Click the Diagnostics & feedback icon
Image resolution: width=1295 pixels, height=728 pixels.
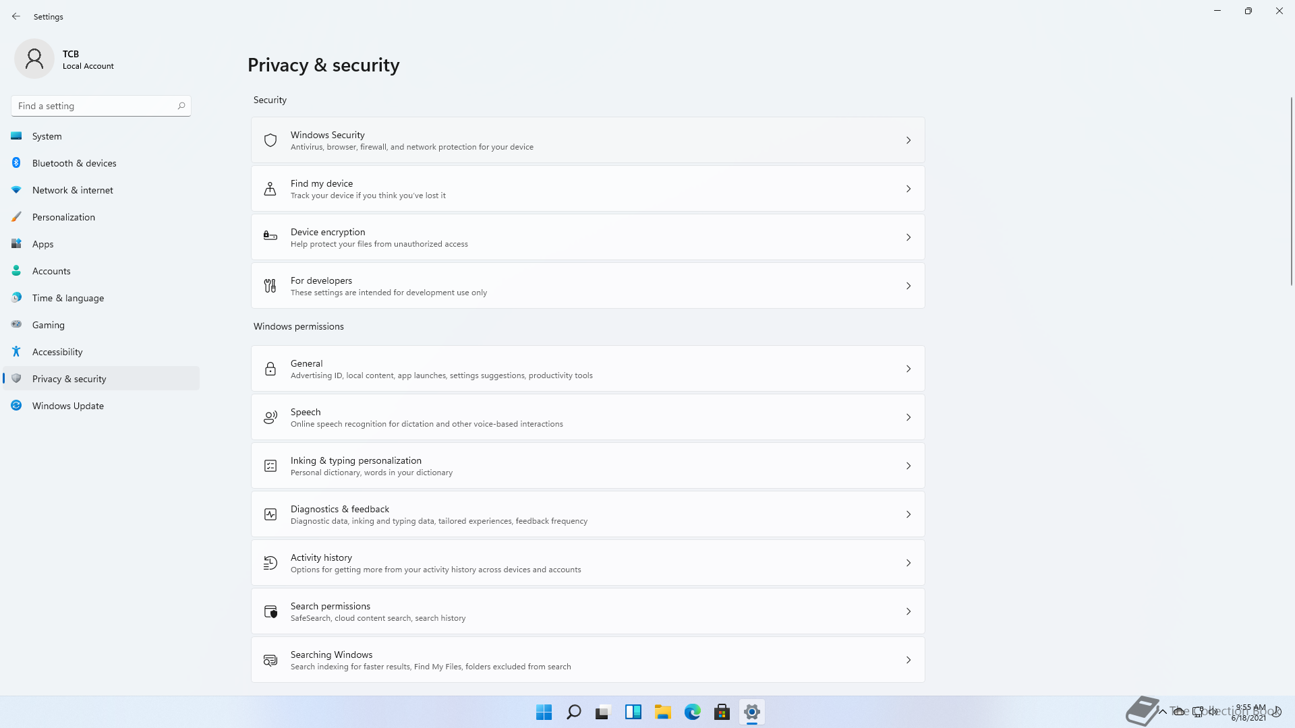click(x=270, y=514)
